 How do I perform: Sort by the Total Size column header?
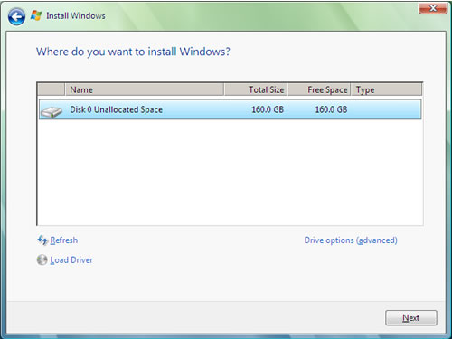point(256,89)
